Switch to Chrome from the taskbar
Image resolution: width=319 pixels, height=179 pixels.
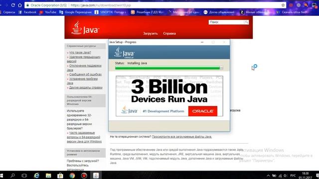point(72,176)
